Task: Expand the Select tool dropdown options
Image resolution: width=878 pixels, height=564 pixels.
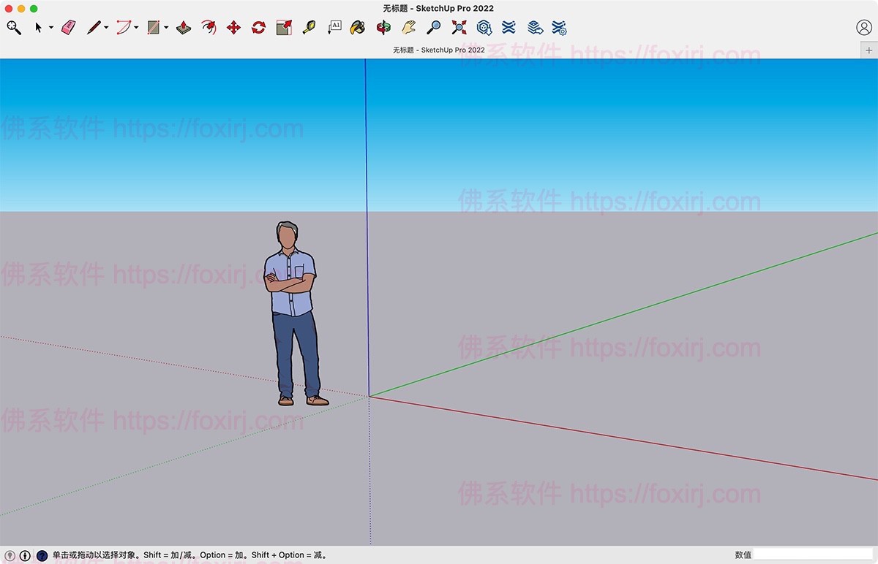Action: coord(51,28)
